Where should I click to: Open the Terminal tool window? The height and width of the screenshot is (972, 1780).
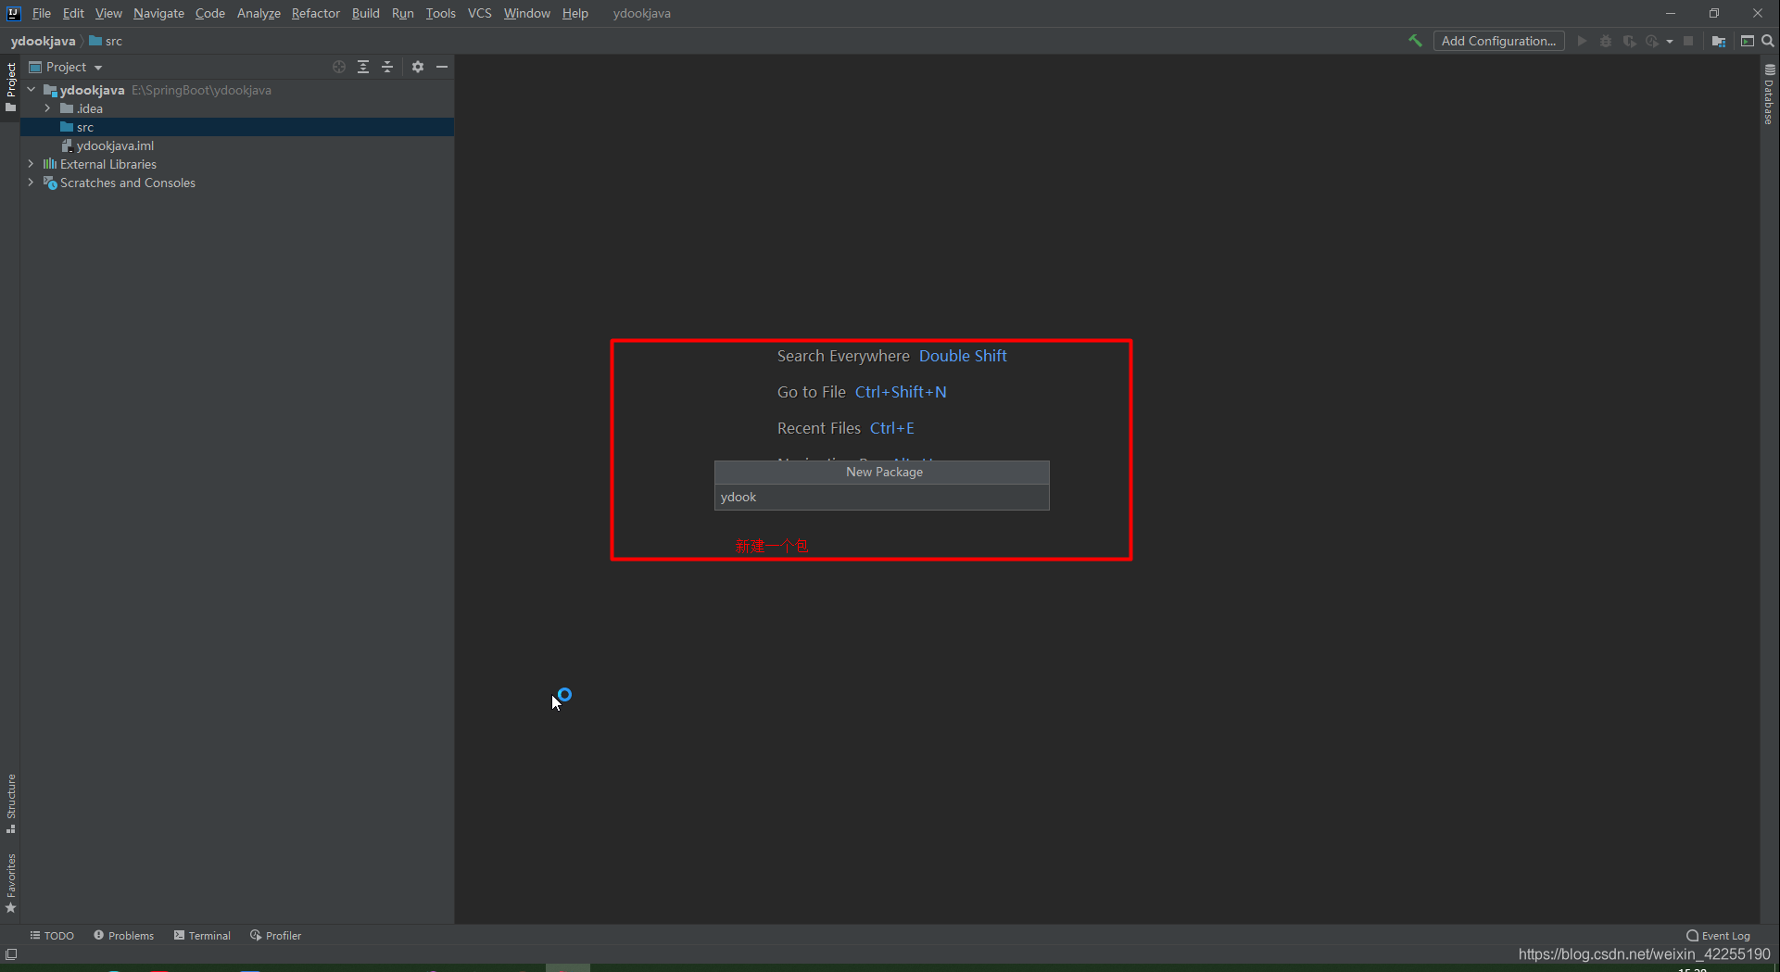(202, 936)
